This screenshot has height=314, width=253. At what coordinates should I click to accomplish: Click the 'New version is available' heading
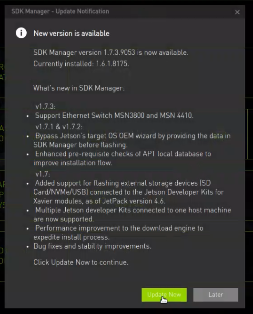click(71, 33)
